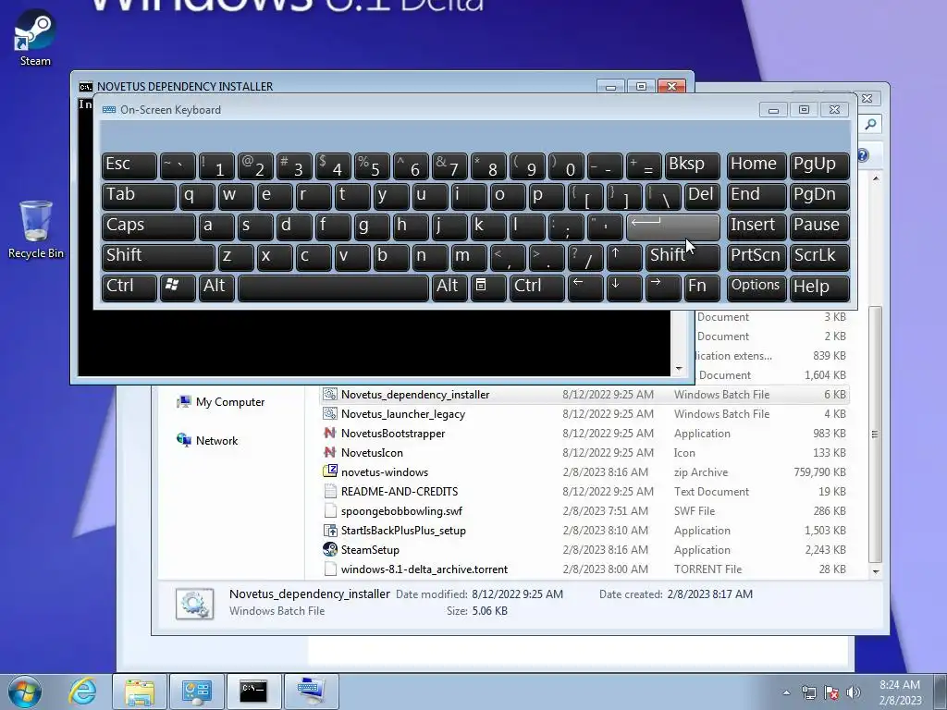Open the Steam desktop shortcut
Screen dimensions: 947x710
(35, 37)
